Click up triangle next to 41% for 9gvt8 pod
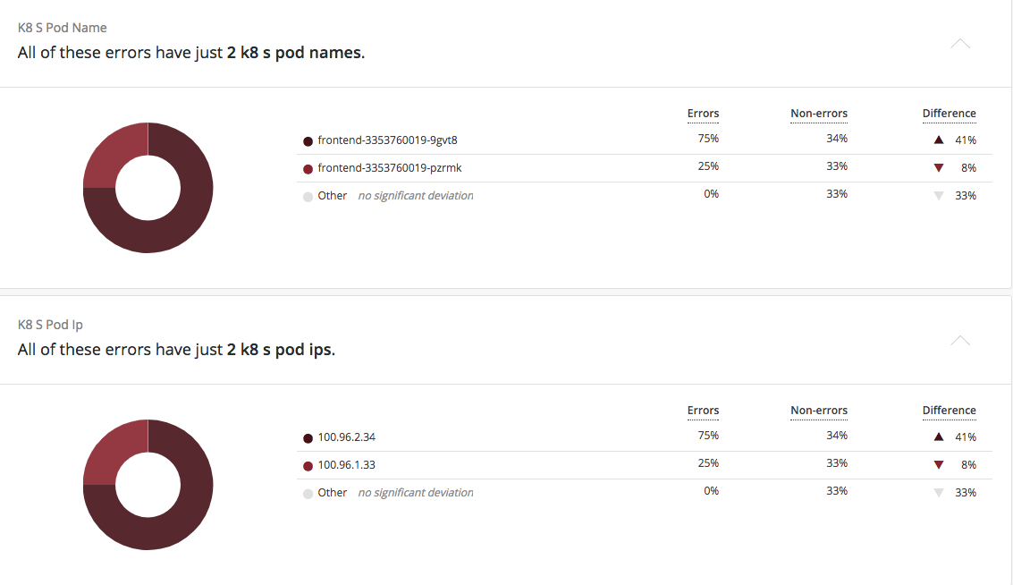Screen dimensions: 1013x585 pos(939,140)
